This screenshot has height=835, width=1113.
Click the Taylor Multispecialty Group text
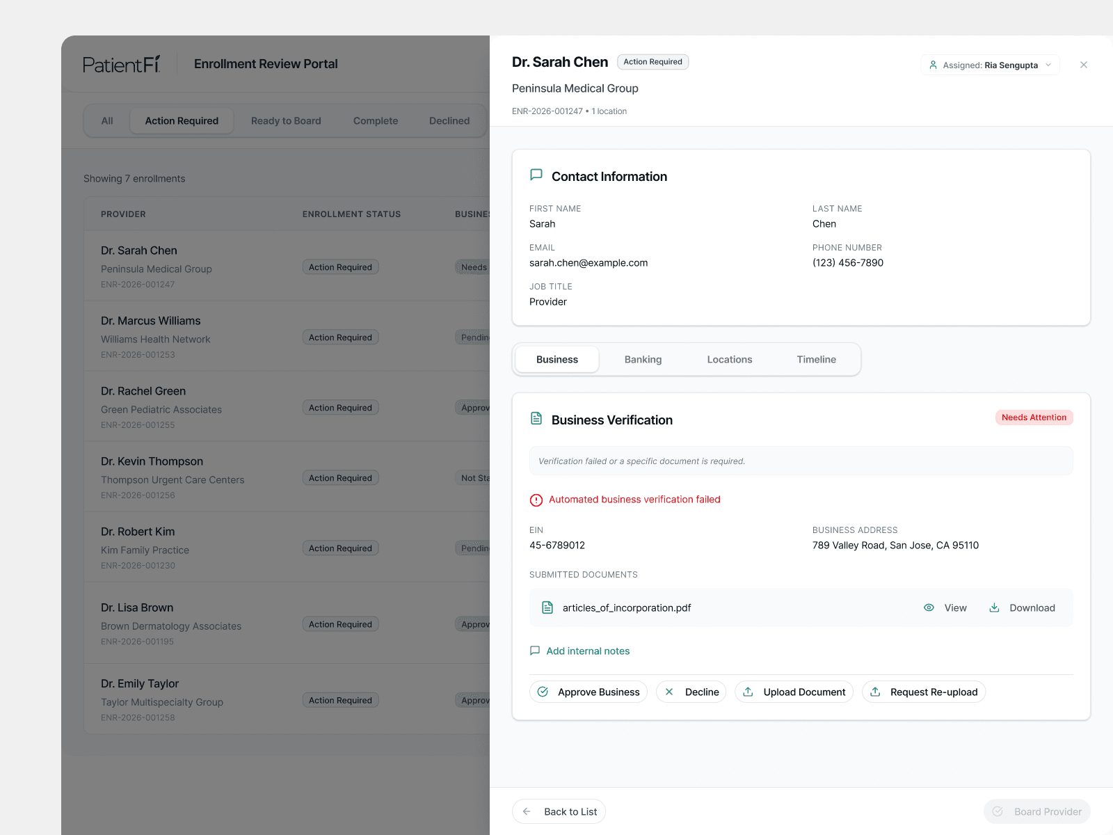(162, 702)
